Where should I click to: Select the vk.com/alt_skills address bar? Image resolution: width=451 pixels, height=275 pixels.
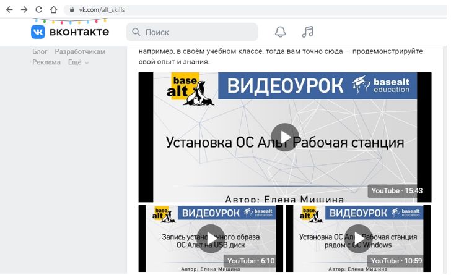pos(256,10)
